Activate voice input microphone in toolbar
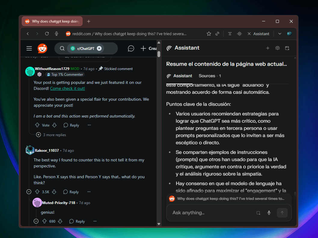The width and height of the screenshot is (318, 238). pos(57,34)
